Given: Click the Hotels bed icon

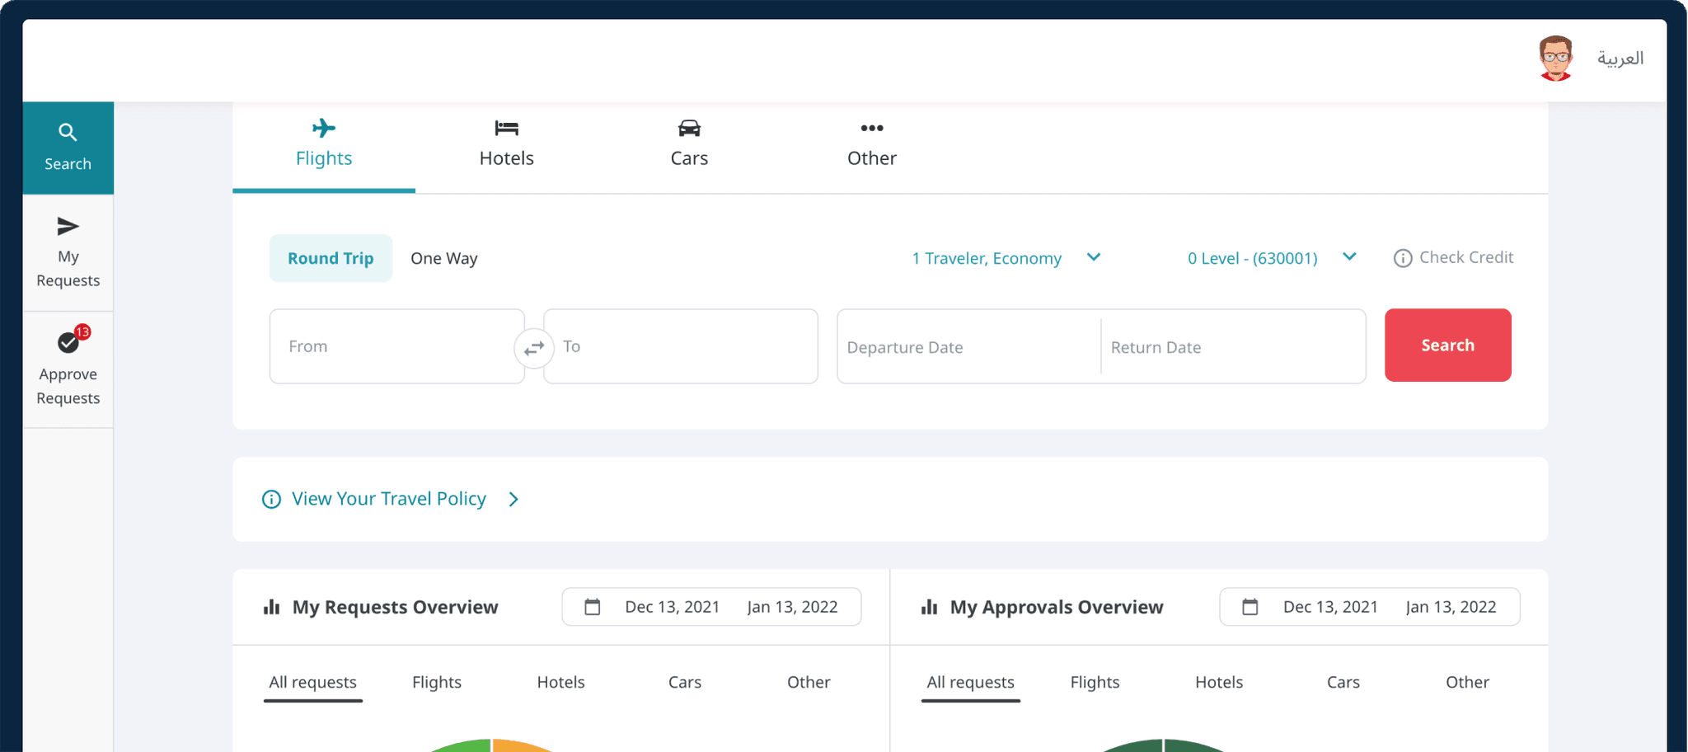Looking at the screenshot, I should click(507, 128).
